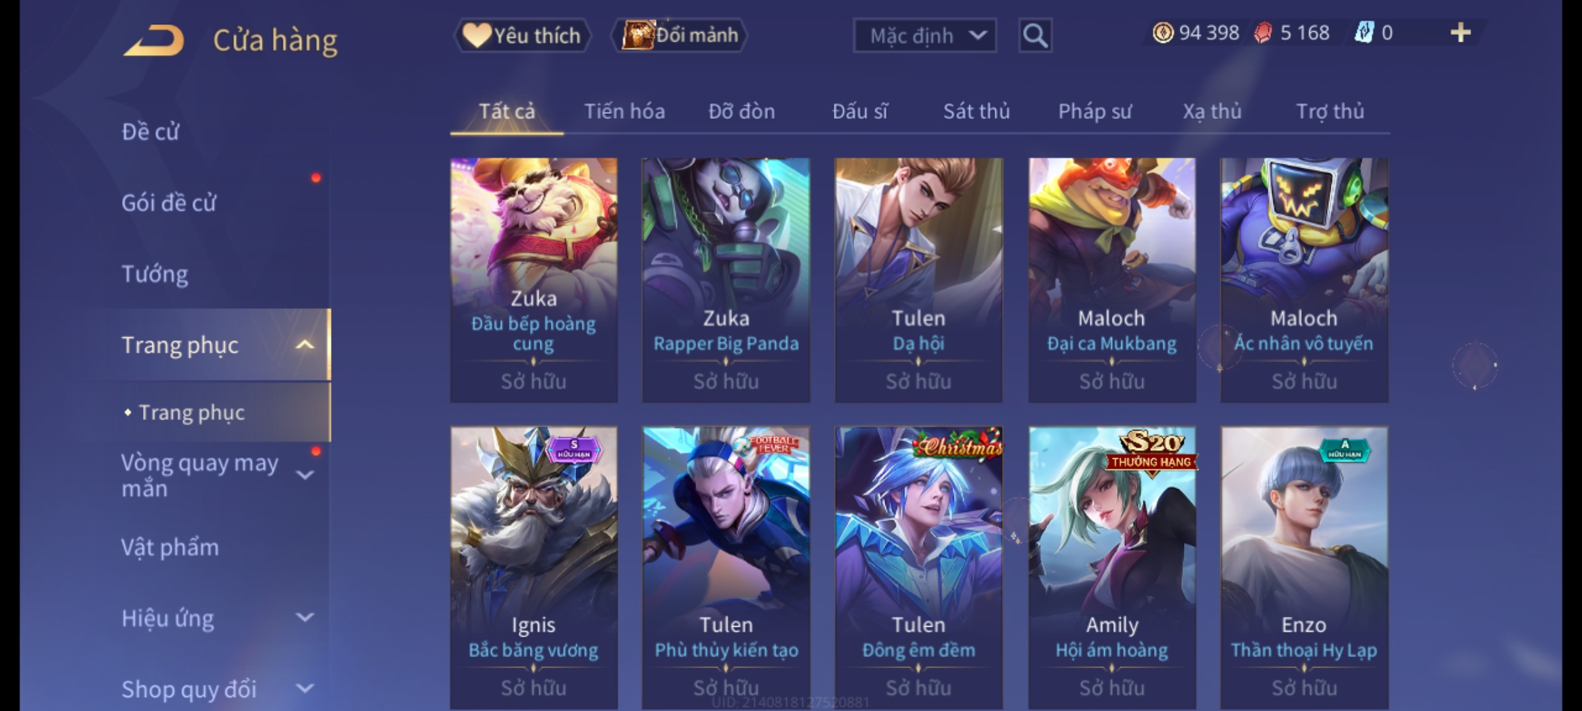Select the Tiến hóa tab

pos(624,112)
